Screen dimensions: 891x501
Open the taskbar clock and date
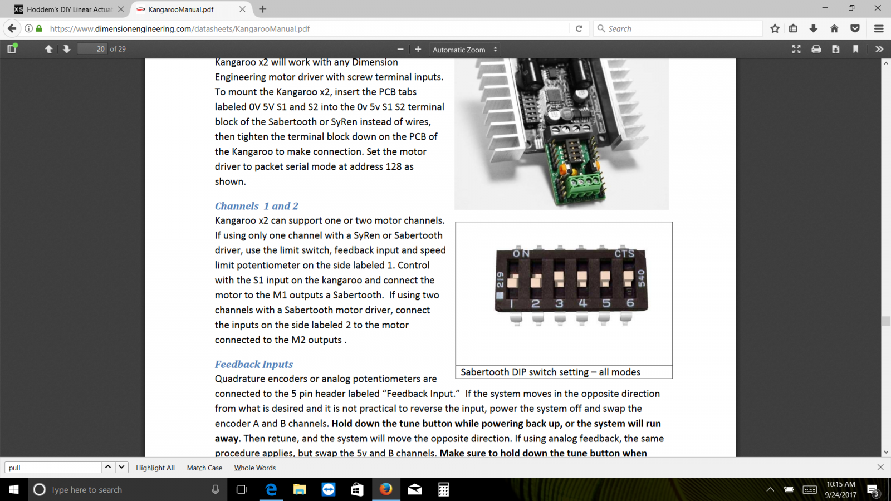pos(840,489)
